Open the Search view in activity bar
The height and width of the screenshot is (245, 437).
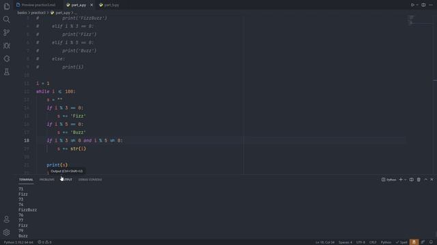[x=7, y=19]
